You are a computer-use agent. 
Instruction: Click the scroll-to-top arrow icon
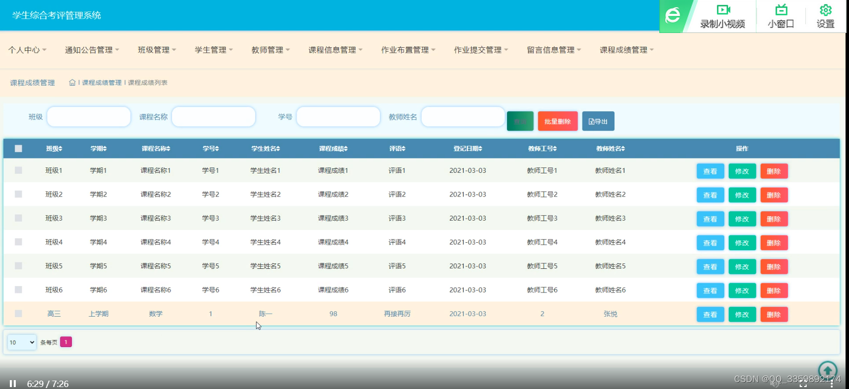click(827, 370)
